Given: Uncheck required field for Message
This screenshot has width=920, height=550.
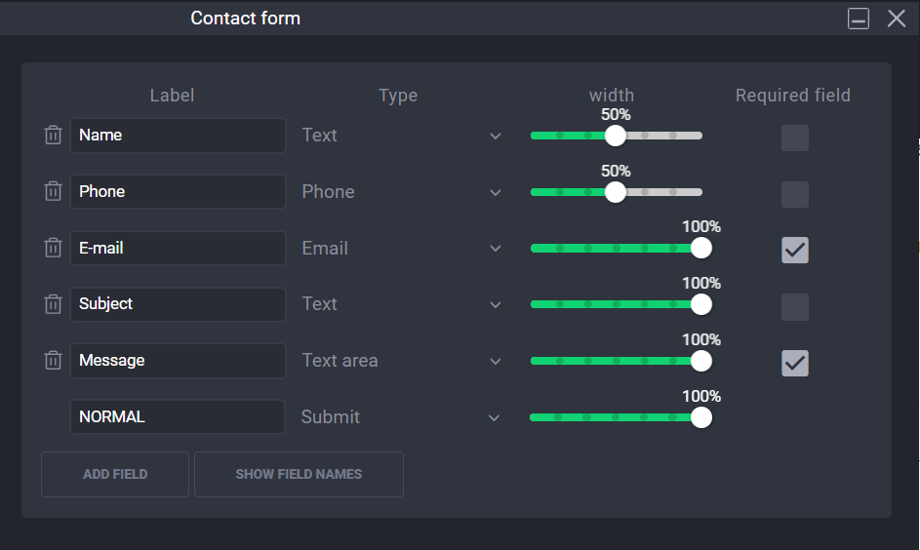Looking at the screenshot, I should 795,363.
